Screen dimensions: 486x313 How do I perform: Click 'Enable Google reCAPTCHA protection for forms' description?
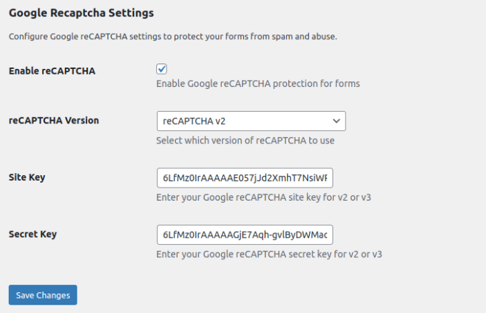click(x=258, y=84)
